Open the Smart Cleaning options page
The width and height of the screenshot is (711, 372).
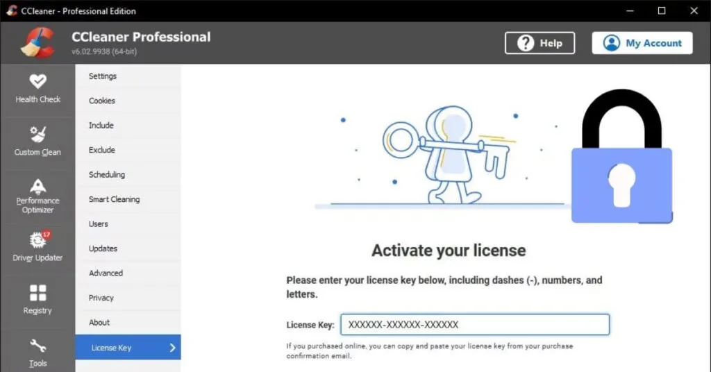pyautogui.click(x=128, y=199)
